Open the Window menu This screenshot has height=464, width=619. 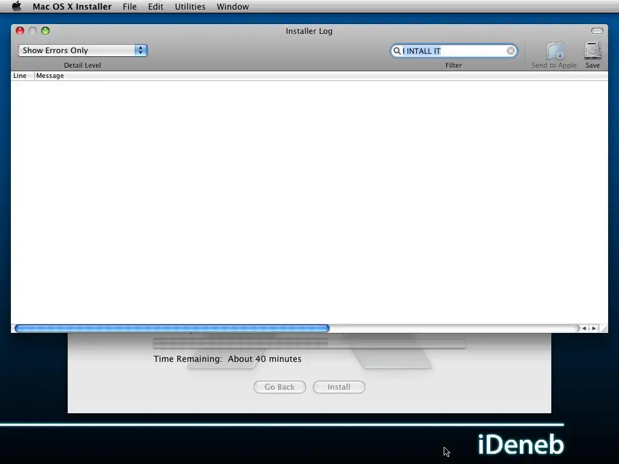pyautogui.click(x=233, y=7)
